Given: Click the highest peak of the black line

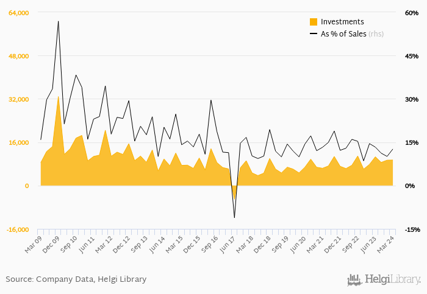Looking at the screenshot, I should pyautogui.click(x=58, y=21).
